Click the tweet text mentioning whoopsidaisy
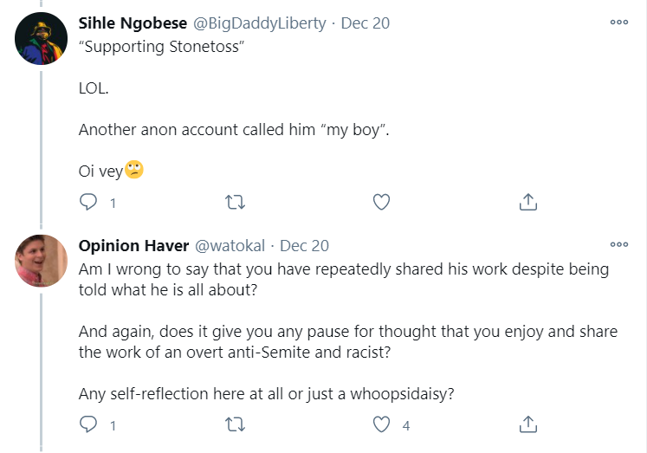 [267, 392]
